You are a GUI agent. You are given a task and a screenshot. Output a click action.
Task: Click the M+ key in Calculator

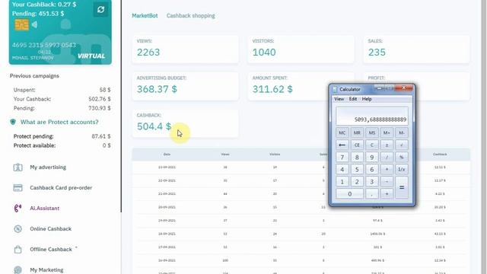[x=387, y=133]
